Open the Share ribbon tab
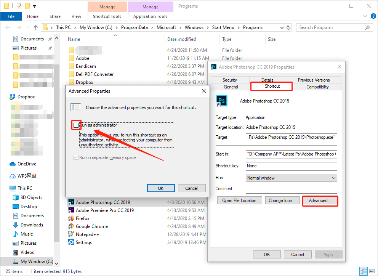The height and width of the screenshot is (276, 378). pos(55,16)
